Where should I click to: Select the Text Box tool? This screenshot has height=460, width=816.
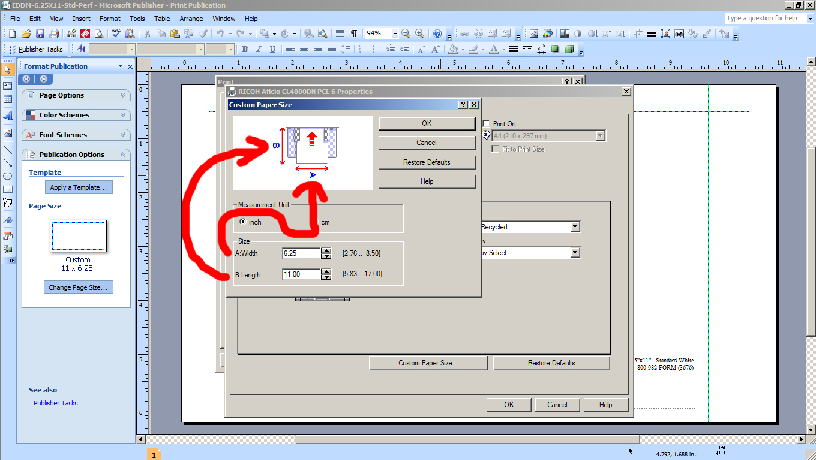7,86
